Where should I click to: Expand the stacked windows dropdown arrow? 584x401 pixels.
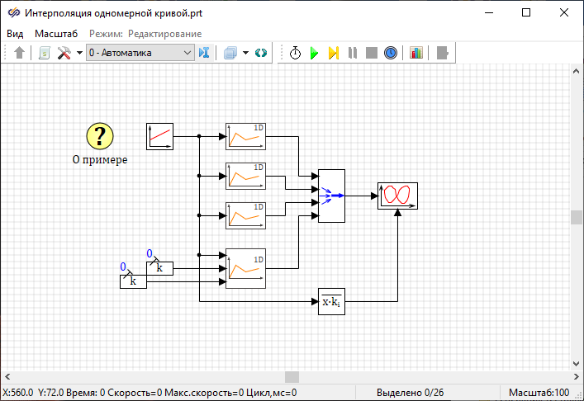pyautogui.click(x=245, y=53)
